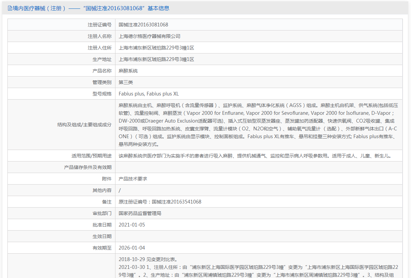Click the approval date 2021-01-05

(132, 225)
